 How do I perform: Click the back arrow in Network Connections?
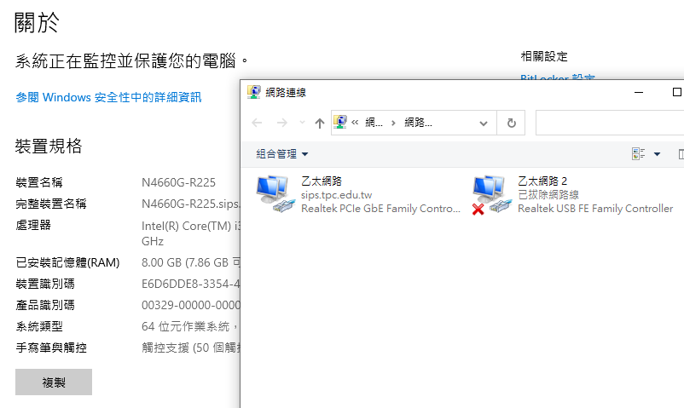(257, 123)
